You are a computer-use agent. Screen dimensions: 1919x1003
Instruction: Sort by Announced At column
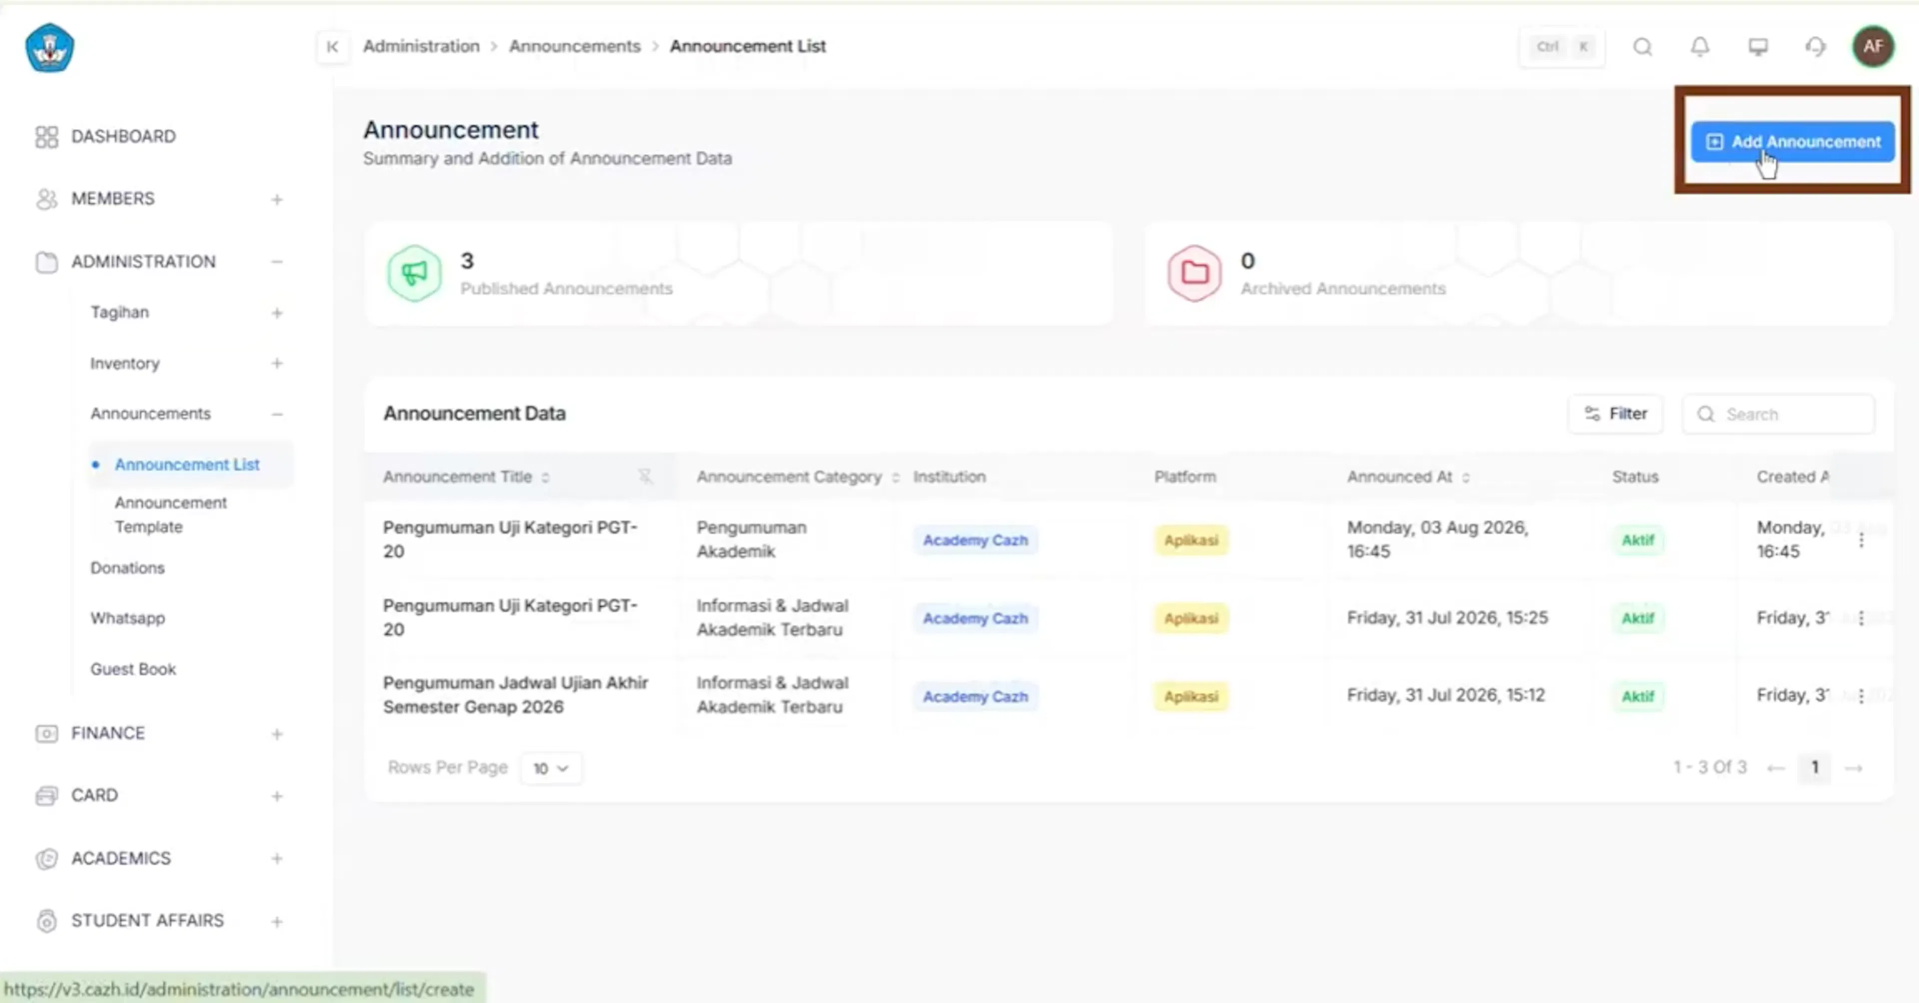[1465, 478]
